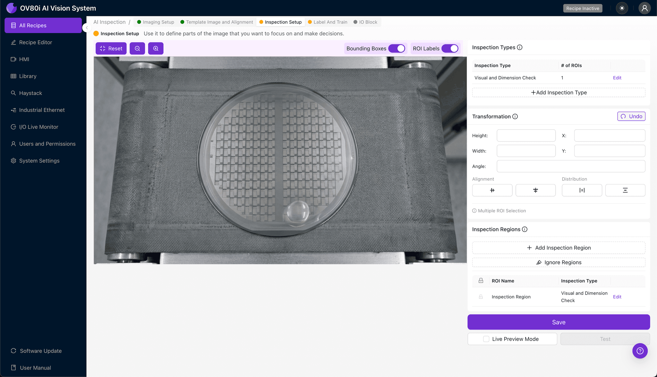
Task: Click the lock icon in ROI table header
Action: click(481, 280)
